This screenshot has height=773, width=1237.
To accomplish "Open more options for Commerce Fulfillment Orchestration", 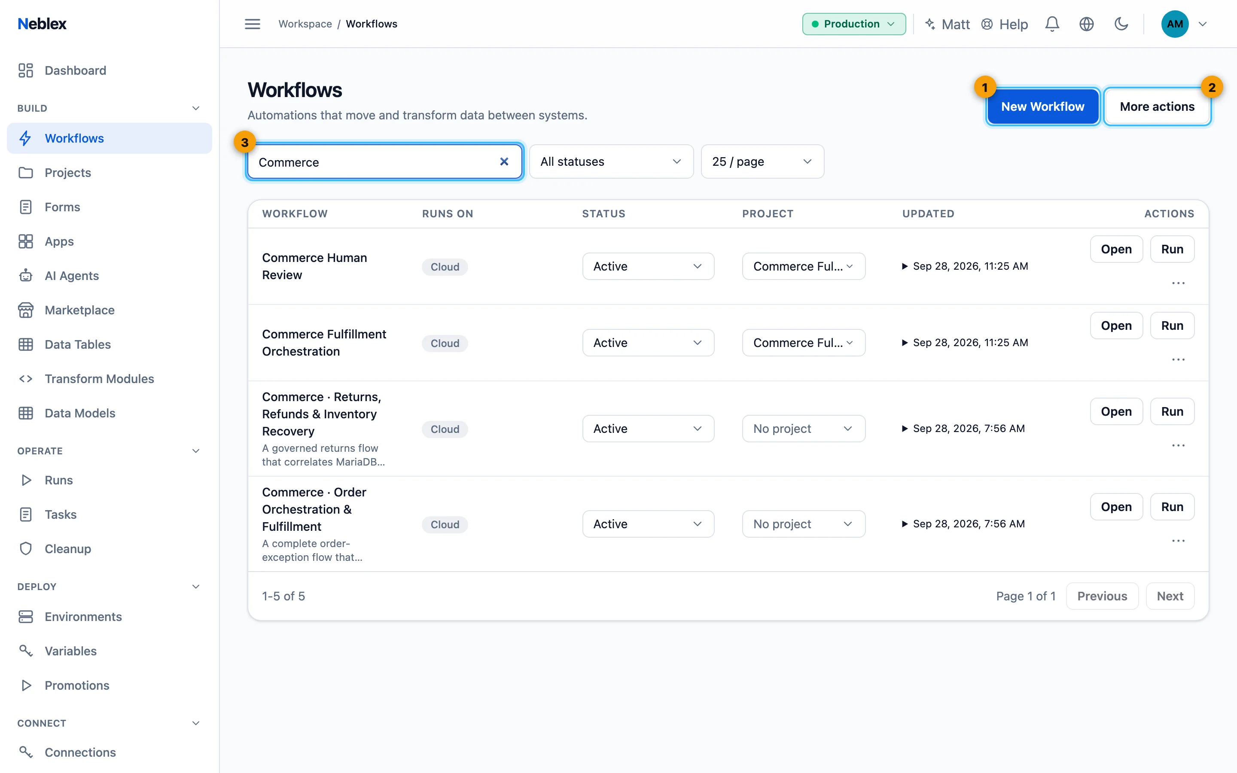I will point(1178,359).
